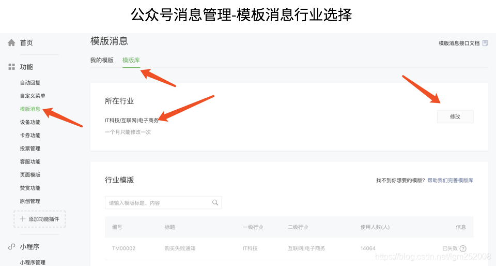Open 原创管理 in the sidebar

pos(30,201)
